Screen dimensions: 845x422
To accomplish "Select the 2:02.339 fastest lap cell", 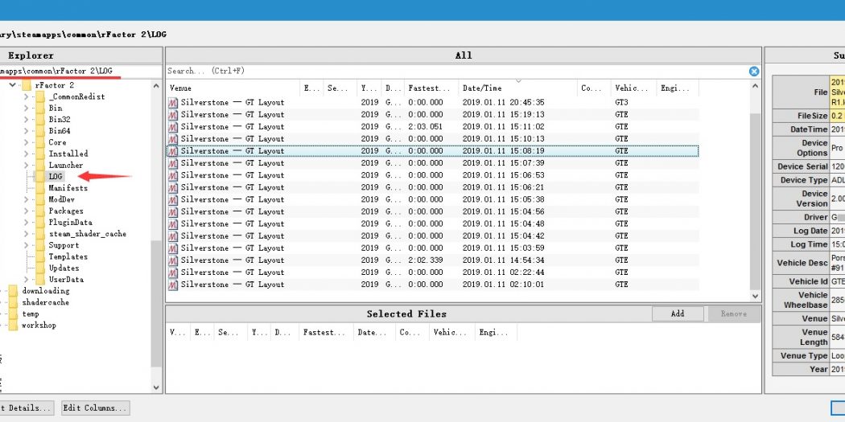I will [426, 260].
